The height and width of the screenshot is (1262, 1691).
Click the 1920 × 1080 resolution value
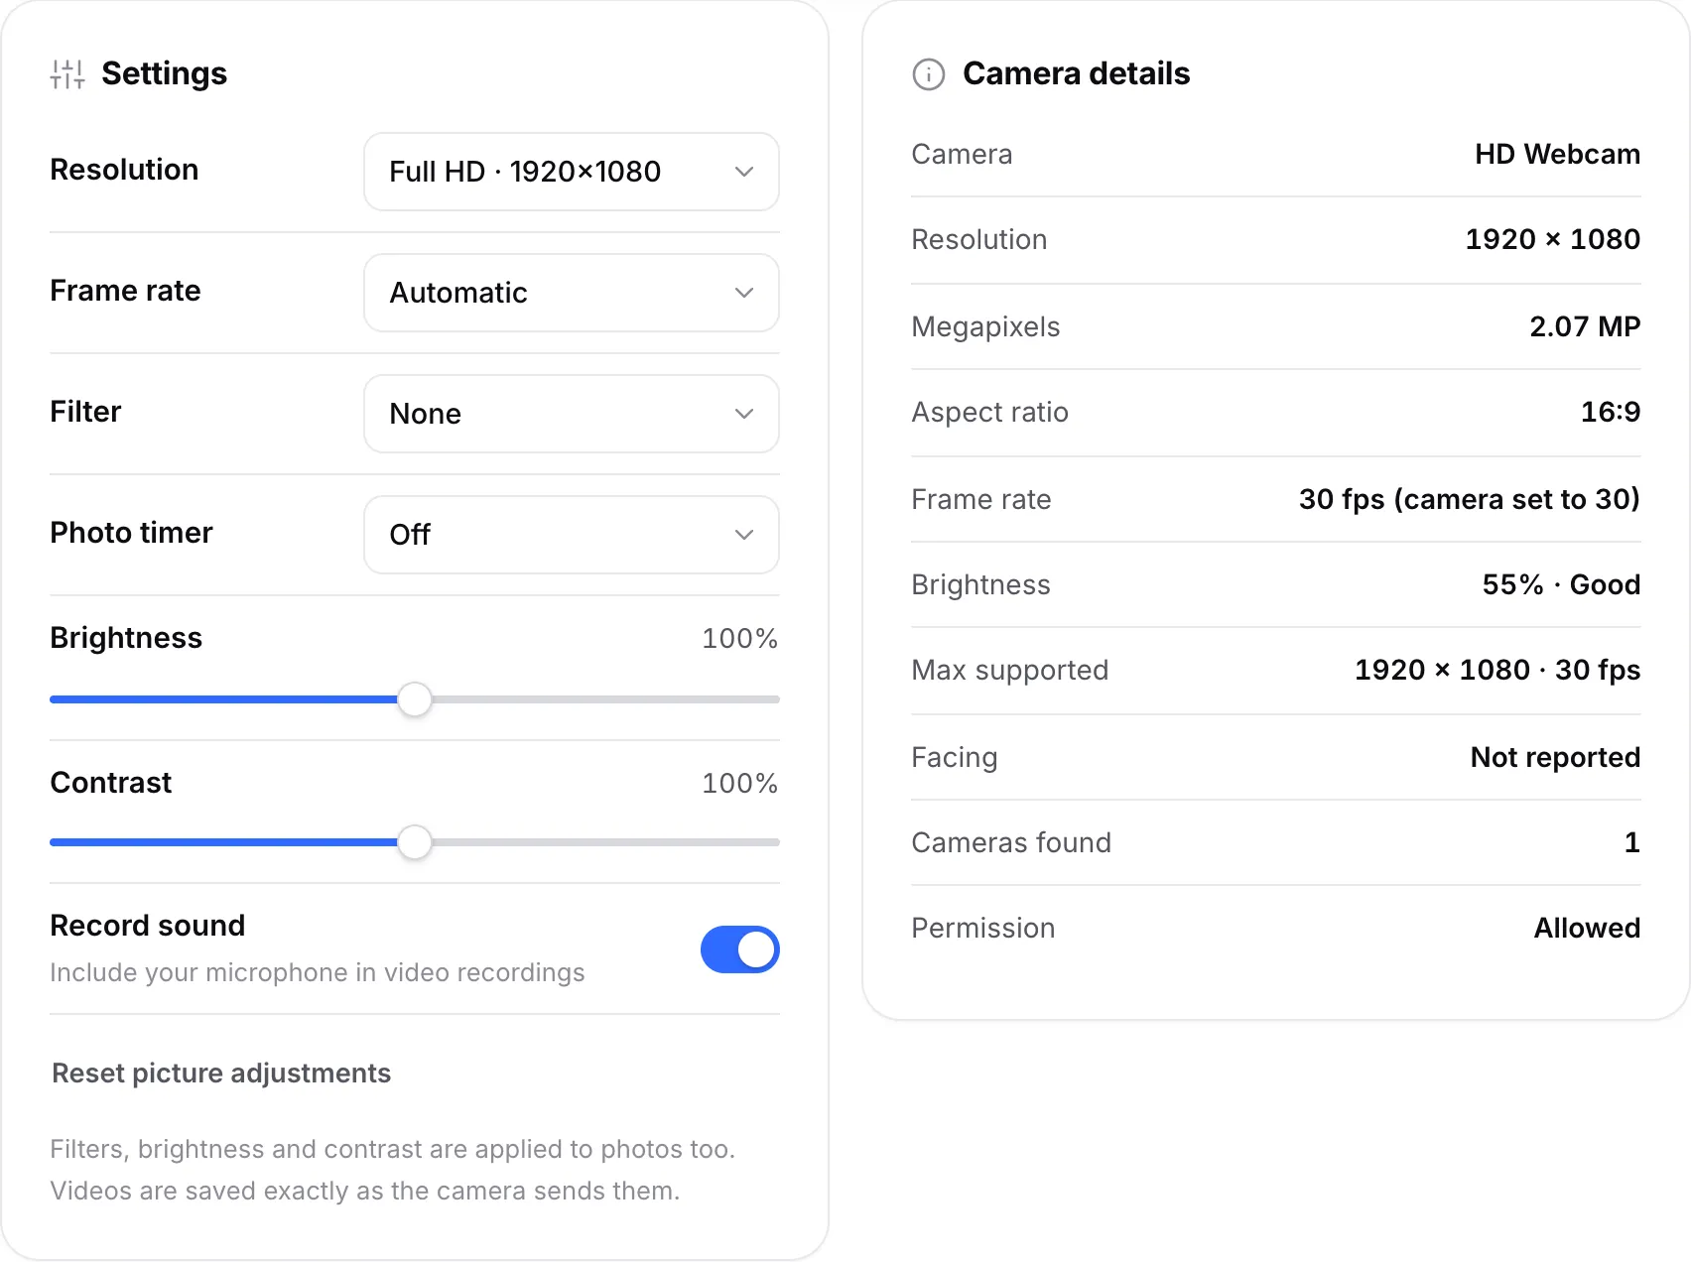click(1553, 239)
